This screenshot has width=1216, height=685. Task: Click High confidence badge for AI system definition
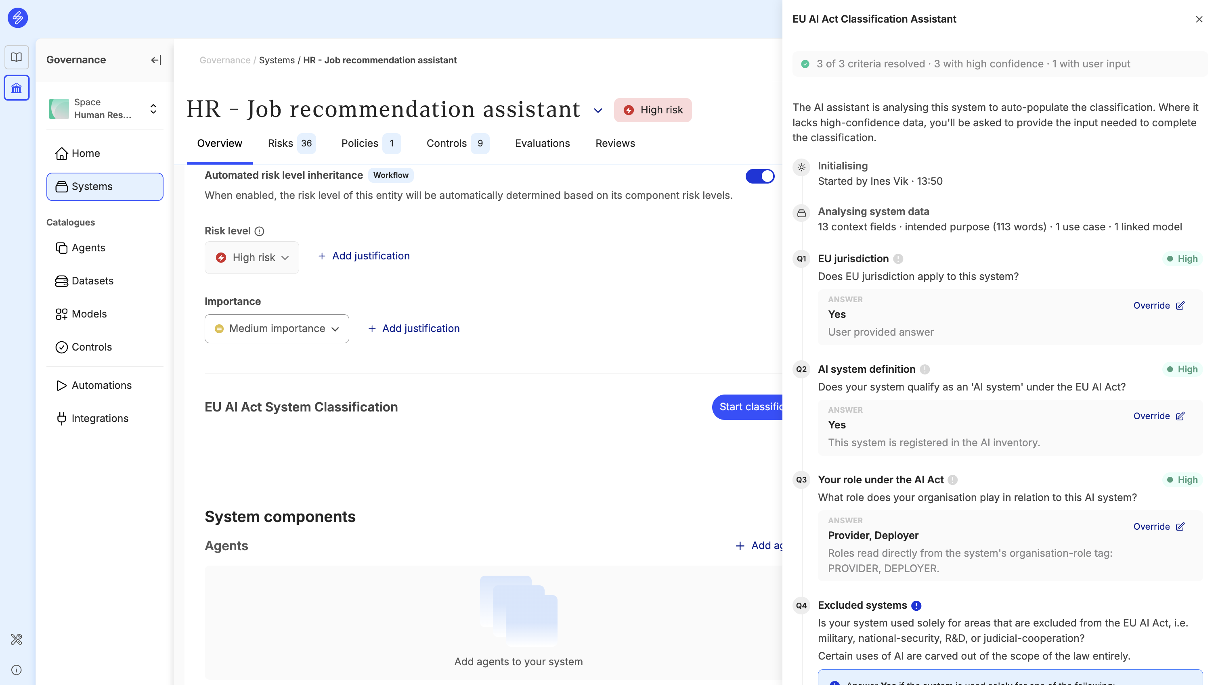click(x=1182, y=369)
